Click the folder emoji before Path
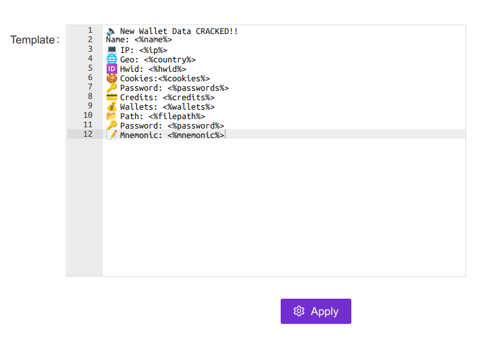The height and width of the screenshot is (339, 492). 112,116
